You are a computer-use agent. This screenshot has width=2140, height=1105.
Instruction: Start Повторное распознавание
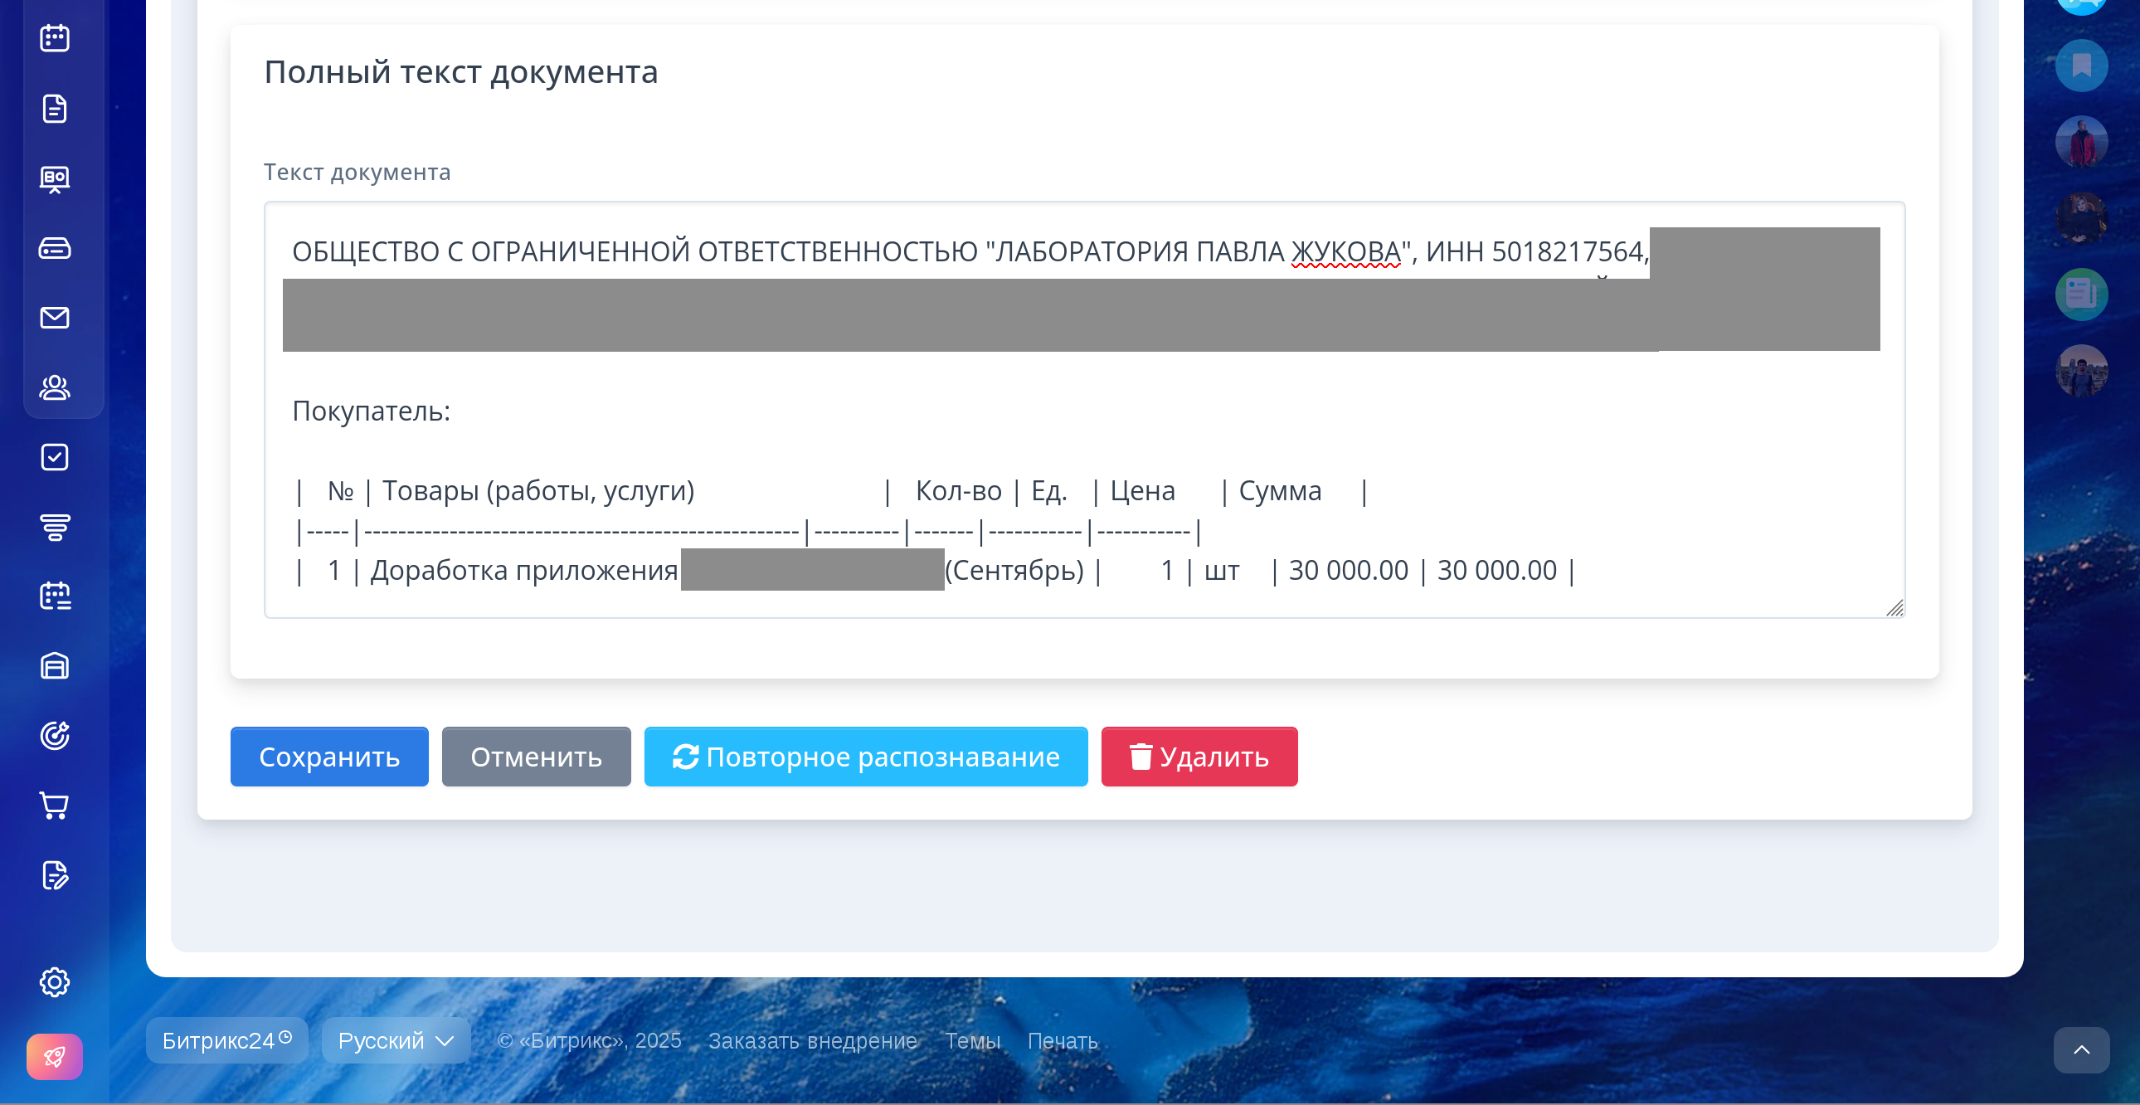click(x=866, y=756)
